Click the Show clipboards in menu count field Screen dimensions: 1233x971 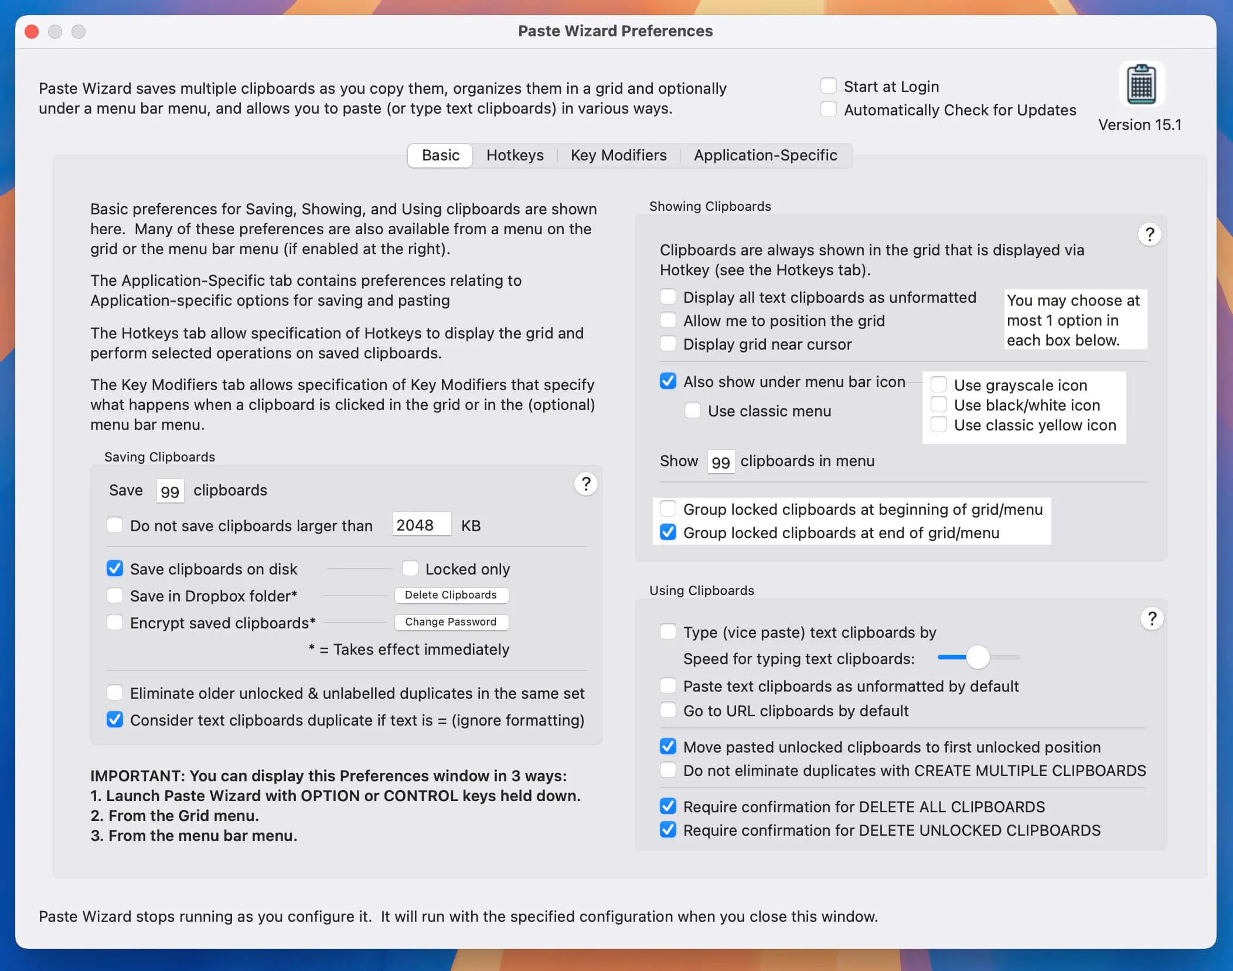tap(721, 461)
